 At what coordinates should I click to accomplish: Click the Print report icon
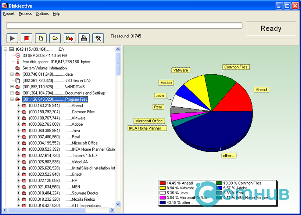(x=84, y=38)
